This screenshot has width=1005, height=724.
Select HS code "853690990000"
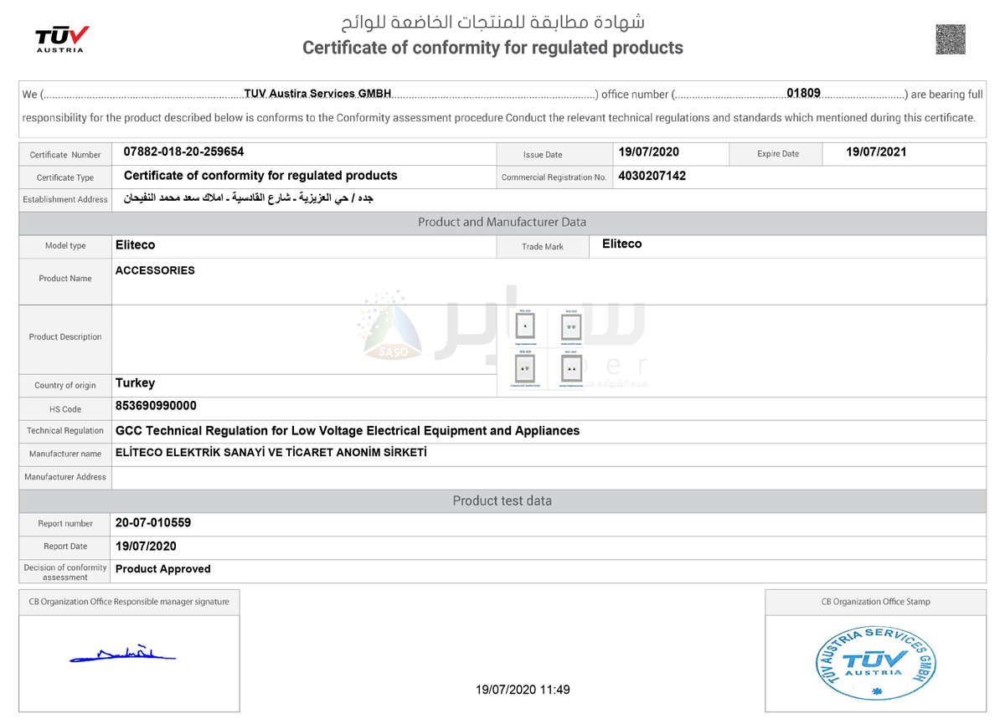coord(156,406)
